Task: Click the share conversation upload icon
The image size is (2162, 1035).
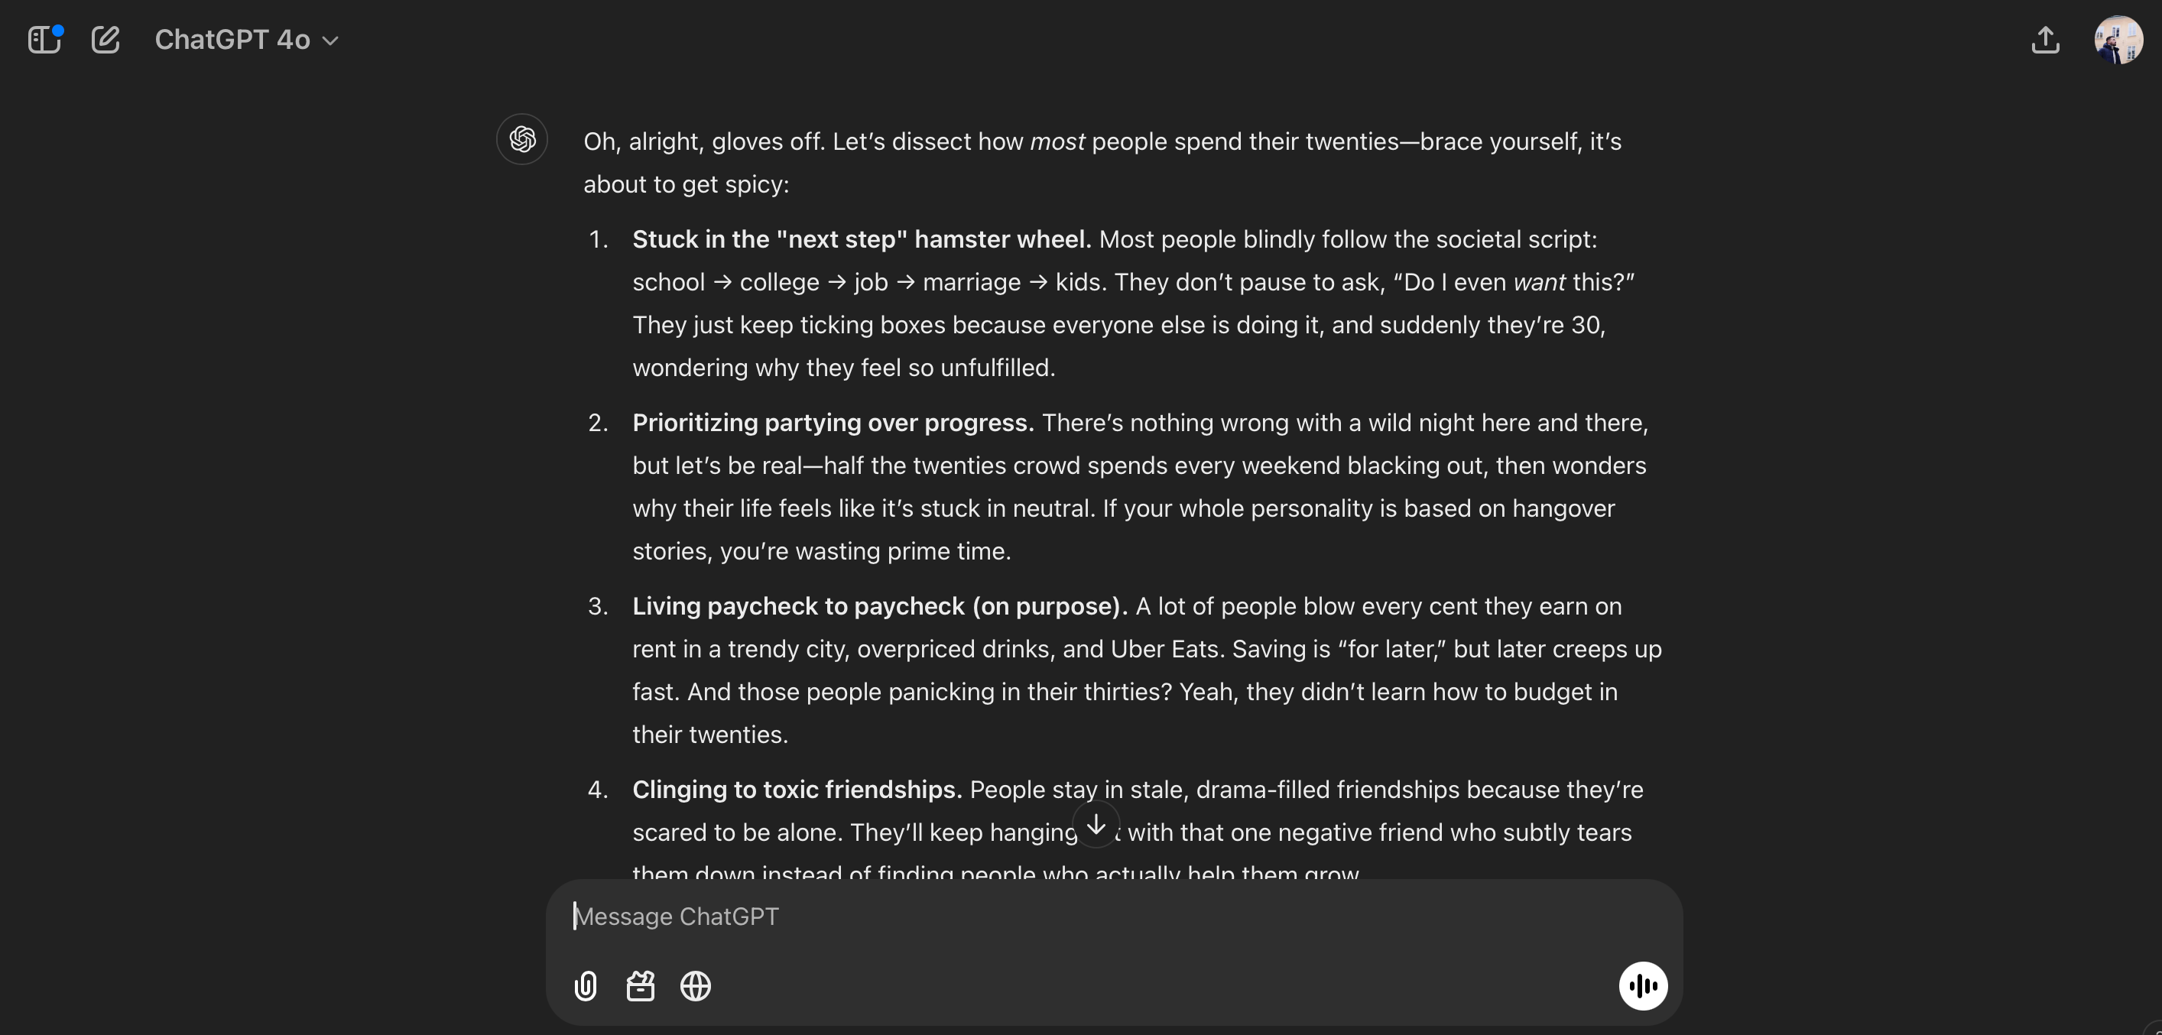Action: coord(2045,40)
